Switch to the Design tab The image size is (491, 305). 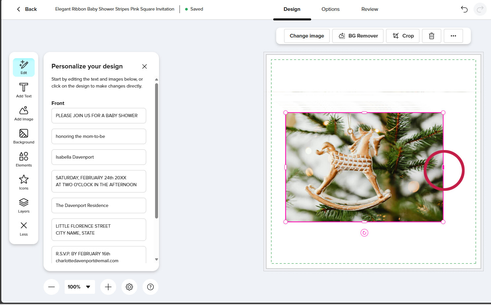292,9
